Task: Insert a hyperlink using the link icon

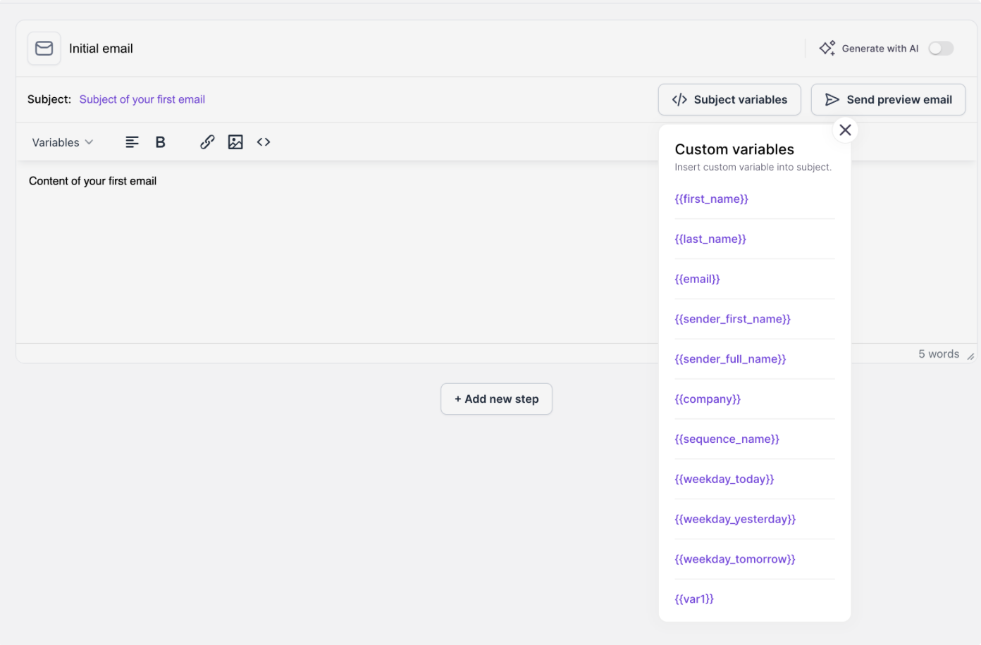Action: (206, 142)
